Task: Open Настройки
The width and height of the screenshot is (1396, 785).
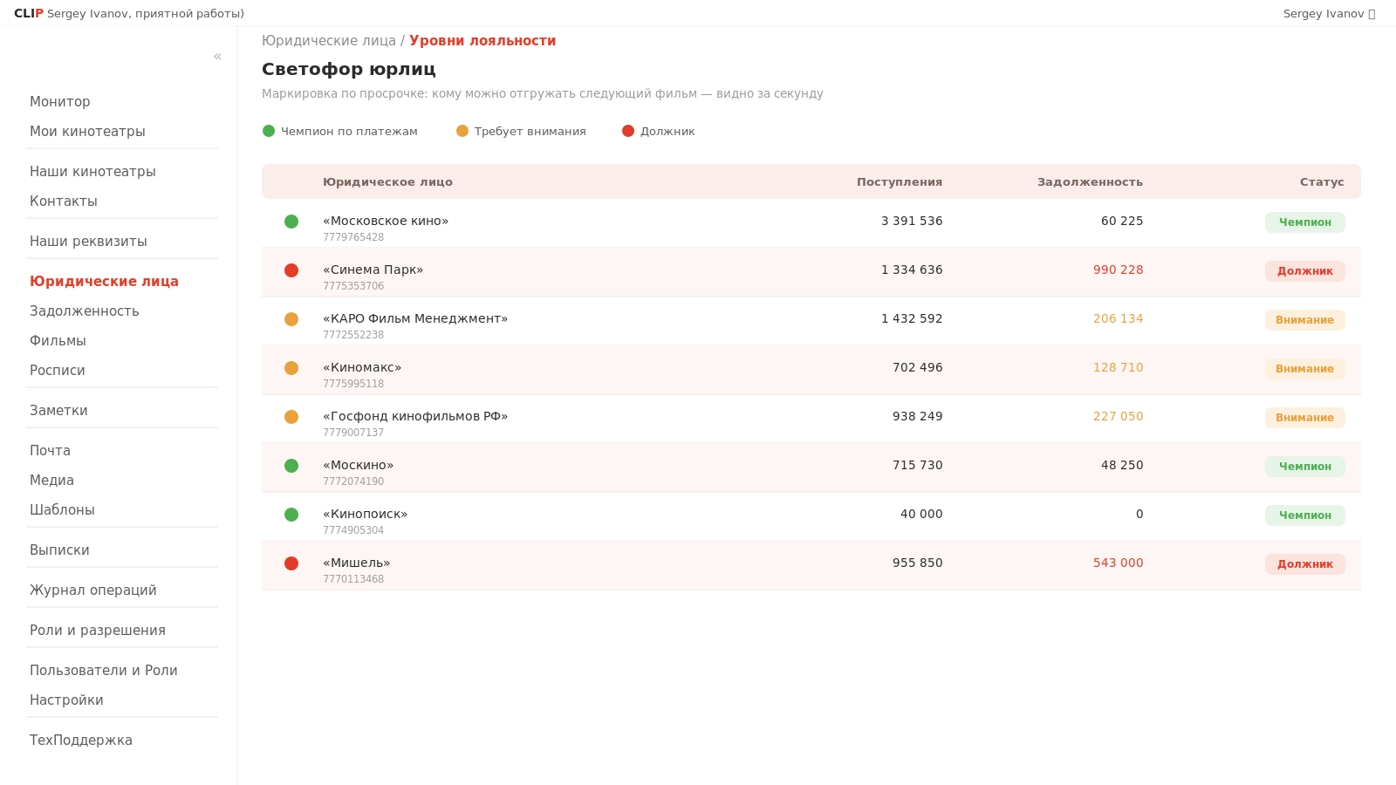Action: [x=66, y=700]
